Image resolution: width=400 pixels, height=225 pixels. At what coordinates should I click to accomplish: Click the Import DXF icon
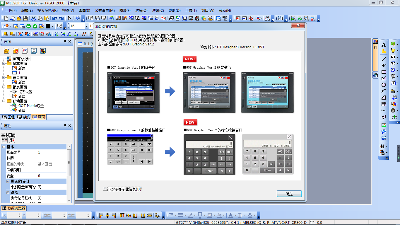pyautogui.click(x=384, y=132)
